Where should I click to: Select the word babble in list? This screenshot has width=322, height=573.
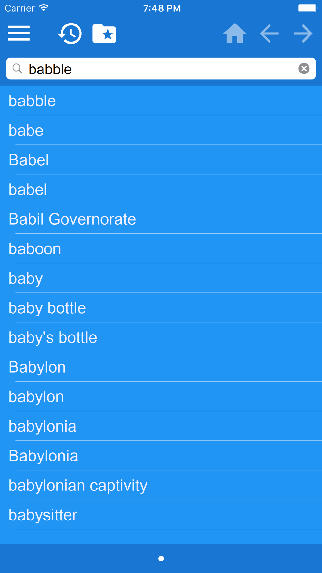coord(161,101)
